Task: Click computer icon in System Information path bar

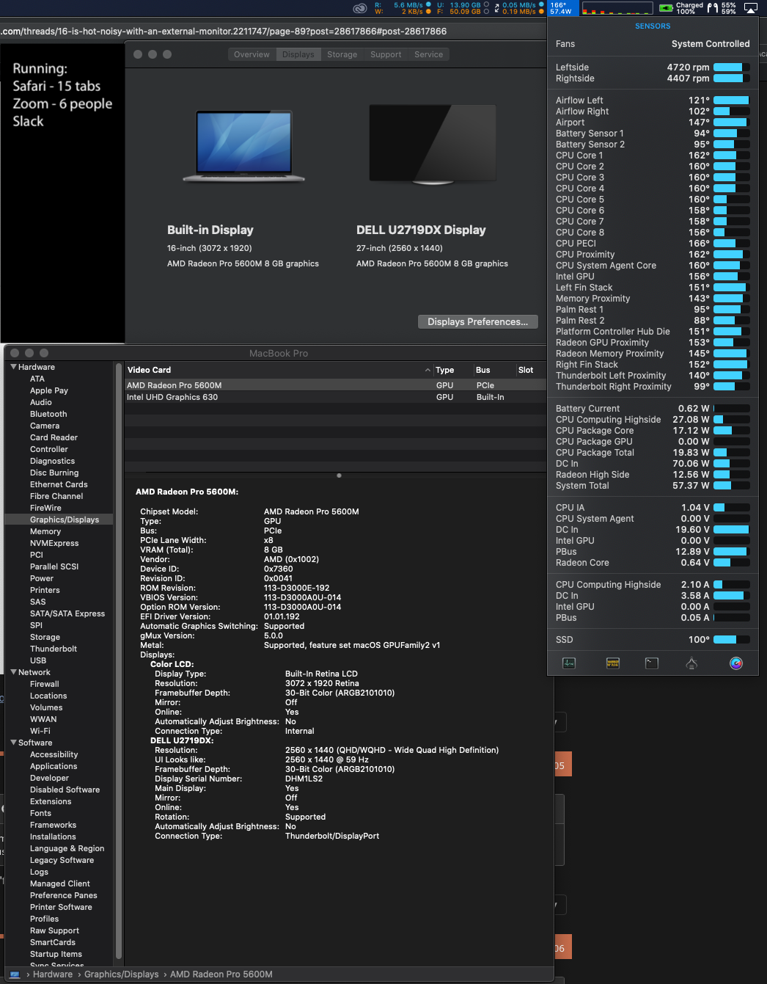Action: [x=15, y=974]
